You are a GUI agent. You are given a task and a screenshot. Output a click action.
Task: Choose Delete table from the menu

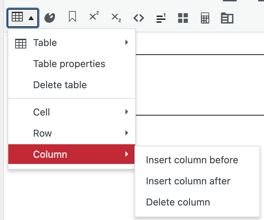pos(60,85)
